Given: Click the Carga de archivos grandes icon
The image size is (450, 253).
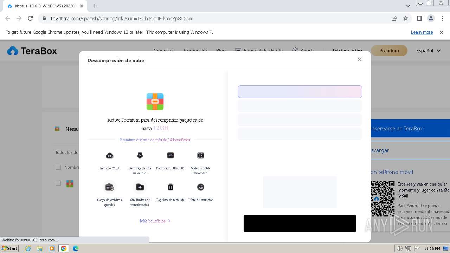Looking at the screenshot, I should (x=109, y=187).
